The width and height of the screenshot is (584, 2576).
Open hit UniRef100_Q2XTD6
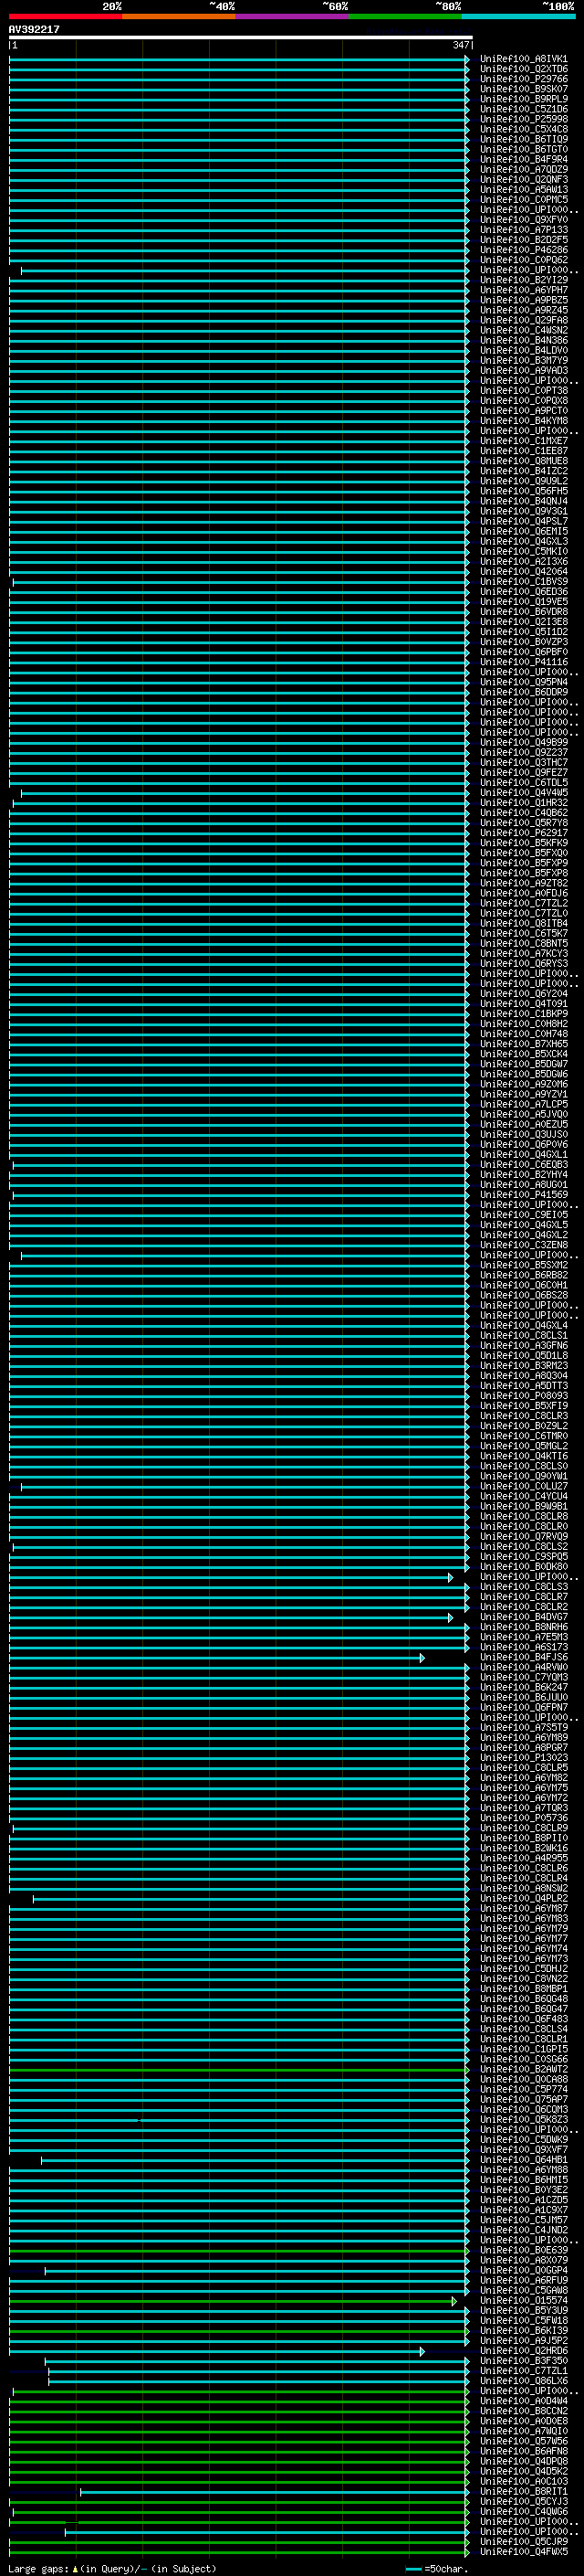523,69
